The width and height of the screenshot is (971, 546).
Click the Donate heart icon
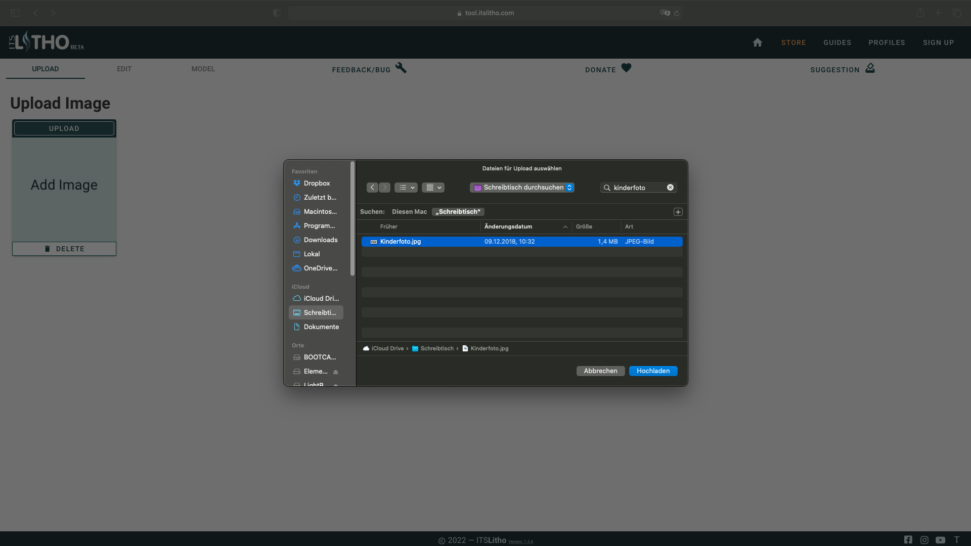tap(626, 68)
